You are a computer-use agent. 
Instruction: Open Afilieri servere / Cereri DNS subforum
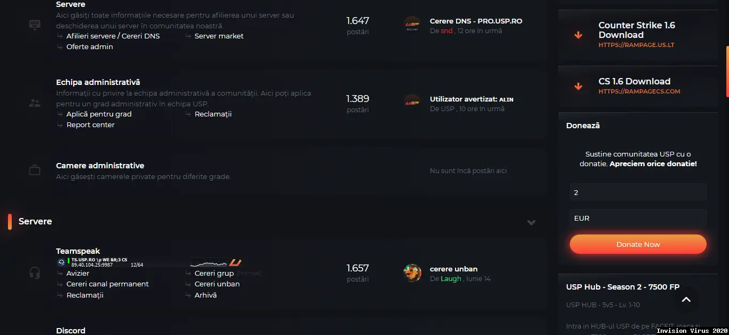(x=113, y=36)
